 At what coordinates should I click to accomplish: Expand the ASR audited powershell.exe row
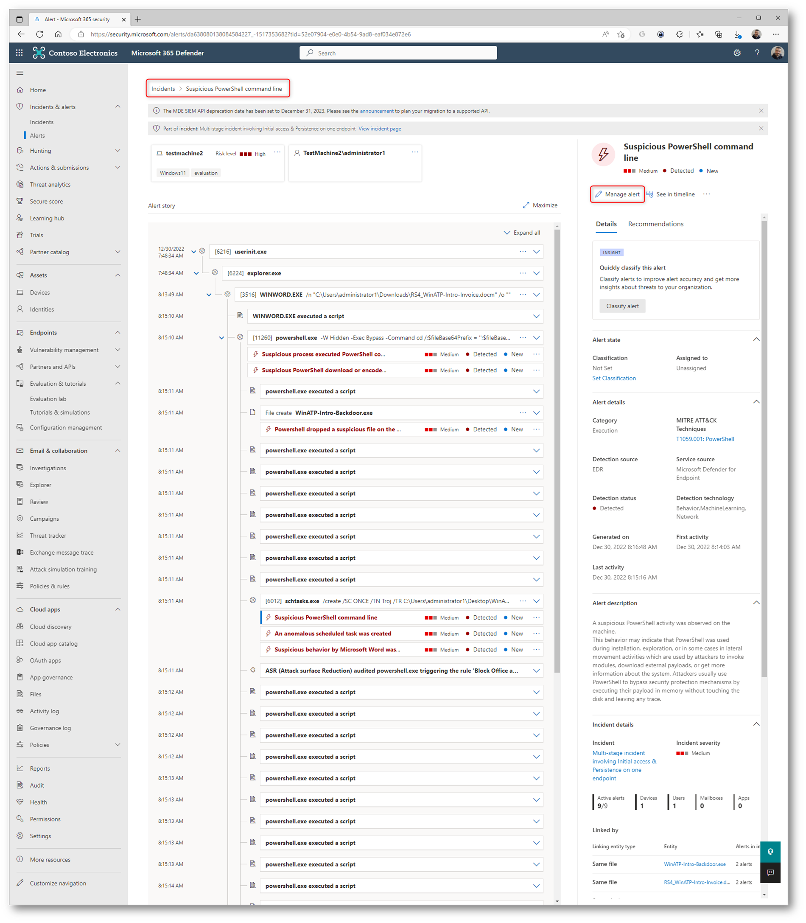536,671
